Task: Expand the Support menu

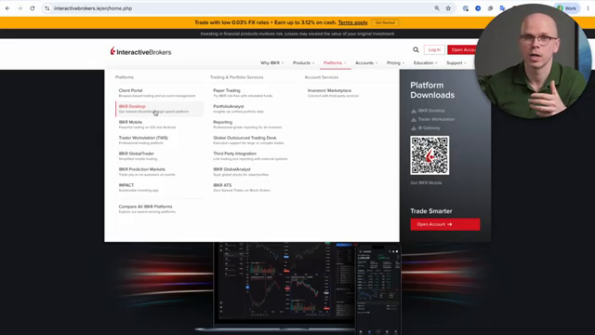Action: 456,63
